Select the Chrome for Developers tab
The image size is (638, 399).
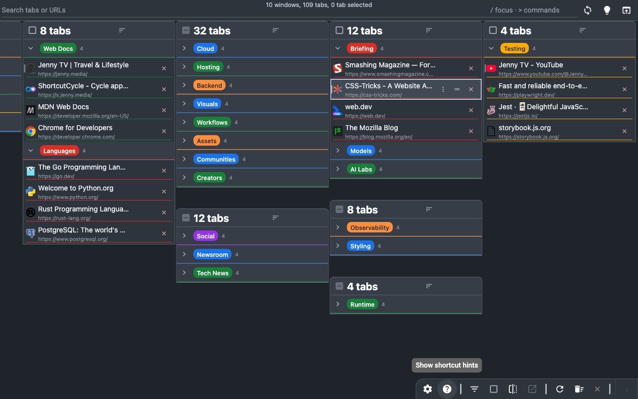[x=99, y=131]
